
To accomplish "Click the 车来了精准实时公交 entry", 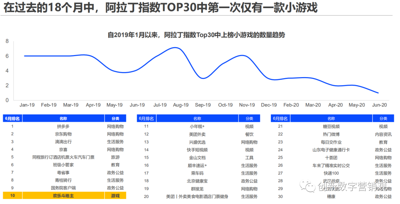I will (x=331, y=165).
